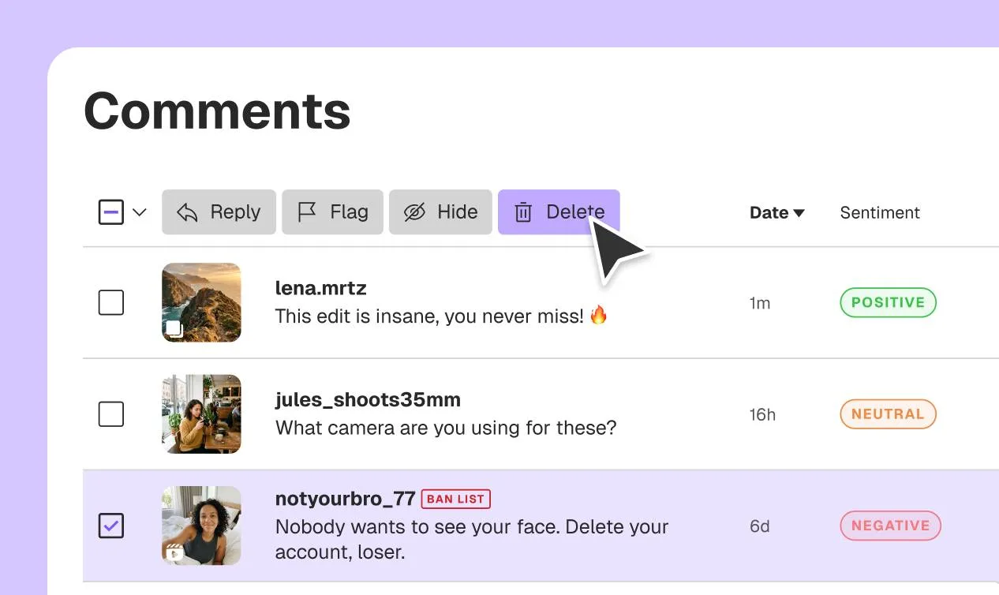Image resolution: width=999 pixels, height=595 pixels.
Task: Click the "6d" date value
Action: tap(759, 526)
